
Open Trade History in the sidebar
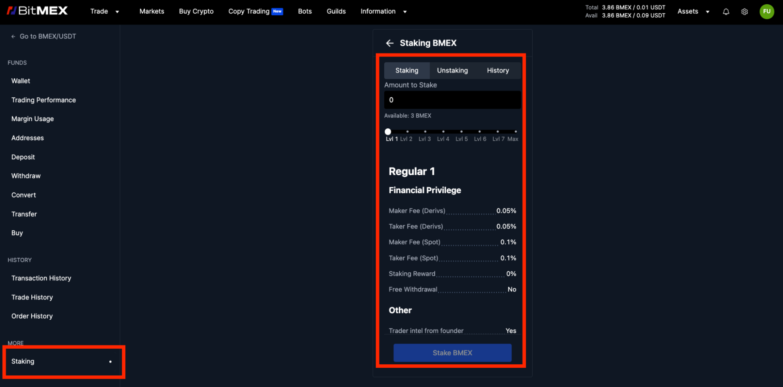[32, 297]
